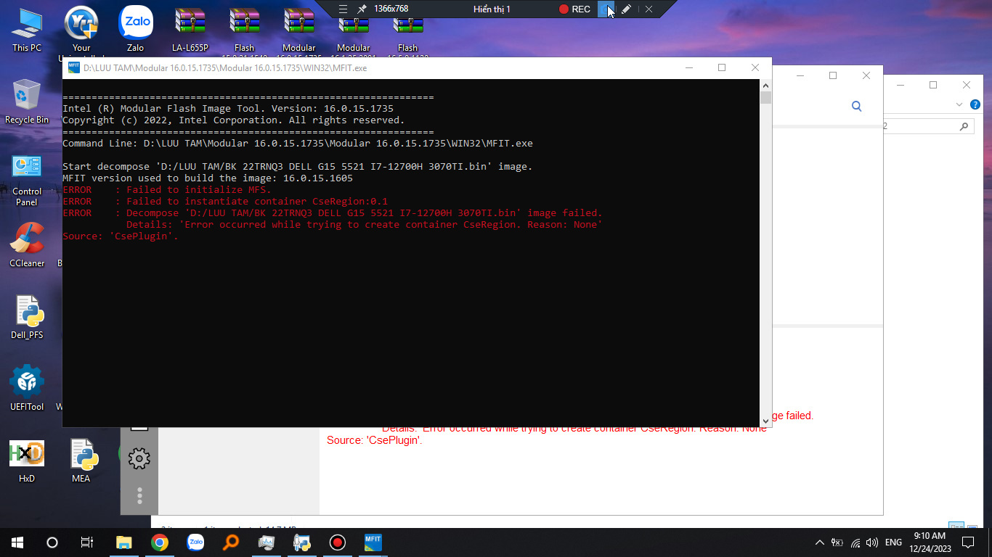Click the MFIT icon in console title bar
Viewport: 992px width, 557px height.
click(73, 67)
